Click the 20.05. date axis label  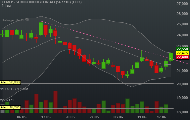70,117
